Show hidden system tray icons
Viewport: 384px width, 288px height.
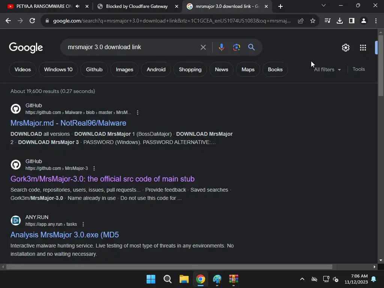pyautogui.click(x=302, y=279)
